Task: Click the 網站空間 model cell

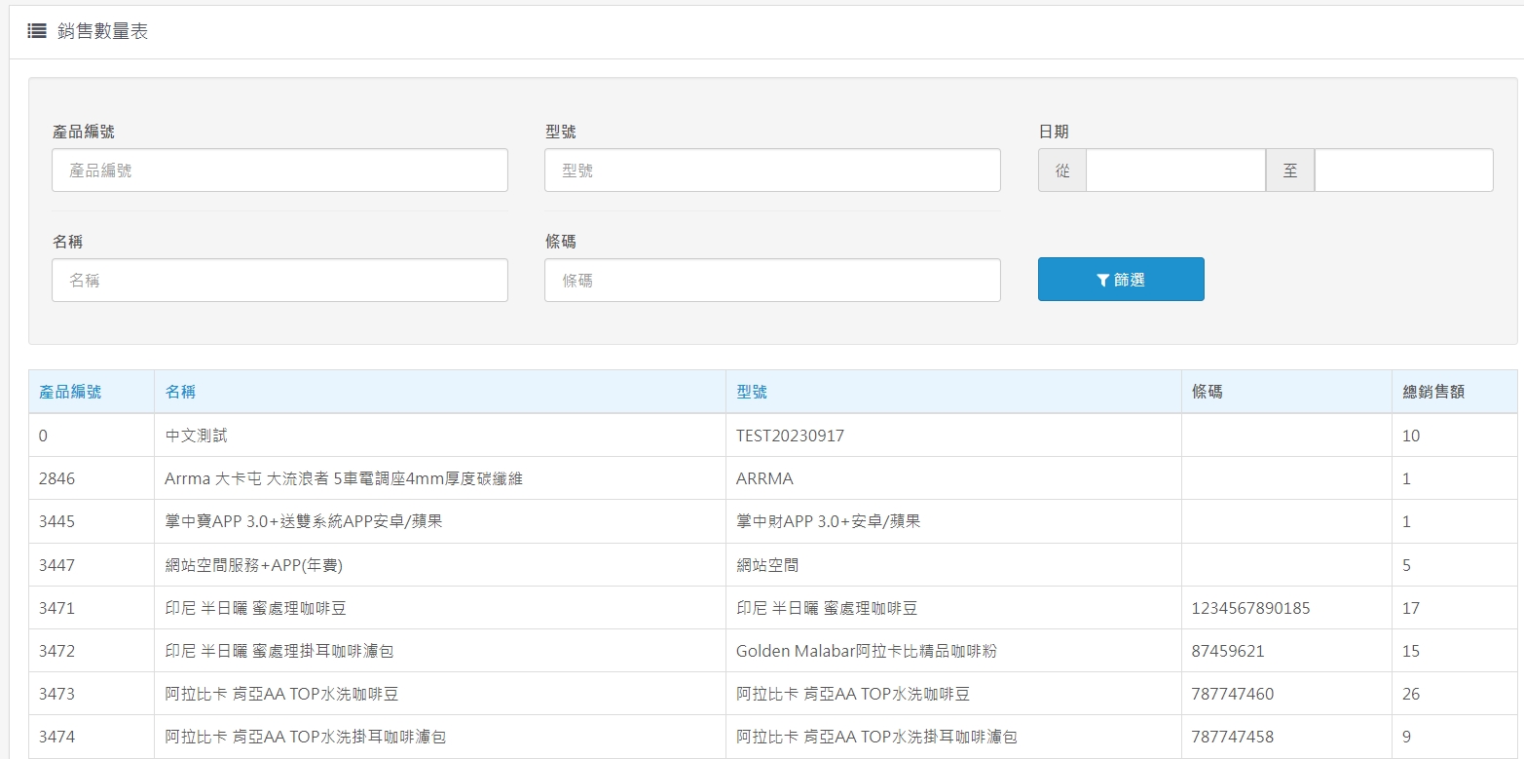Action: [767, 565]
